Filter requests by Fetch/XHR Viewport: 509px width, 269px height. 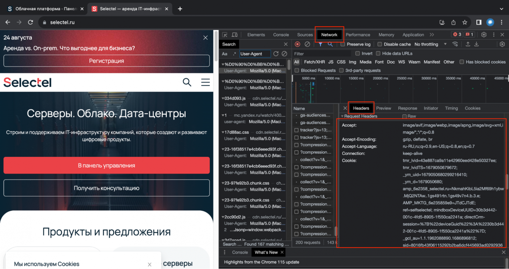tap(314, 62)
